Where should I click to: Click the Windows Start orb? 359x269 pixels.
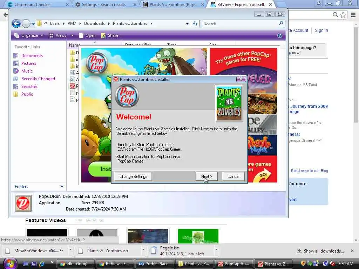tap(10, 263)
